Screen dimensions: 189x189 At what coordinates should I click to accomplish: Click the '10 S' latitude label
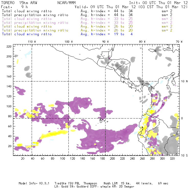(184, 155)
